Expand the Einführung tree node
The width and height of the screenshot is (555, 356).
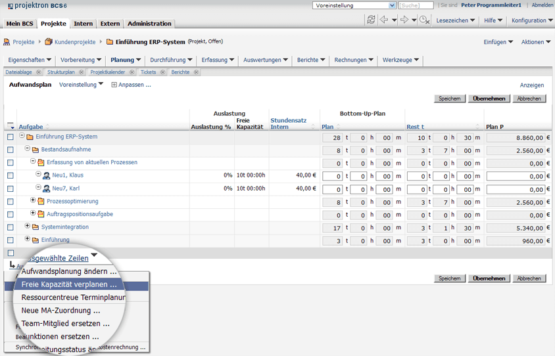pos(27,238)
